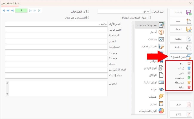Open the بطاقات cards icon
The image size is (194, 119).
pyautogui.click(x=161, y=39)
